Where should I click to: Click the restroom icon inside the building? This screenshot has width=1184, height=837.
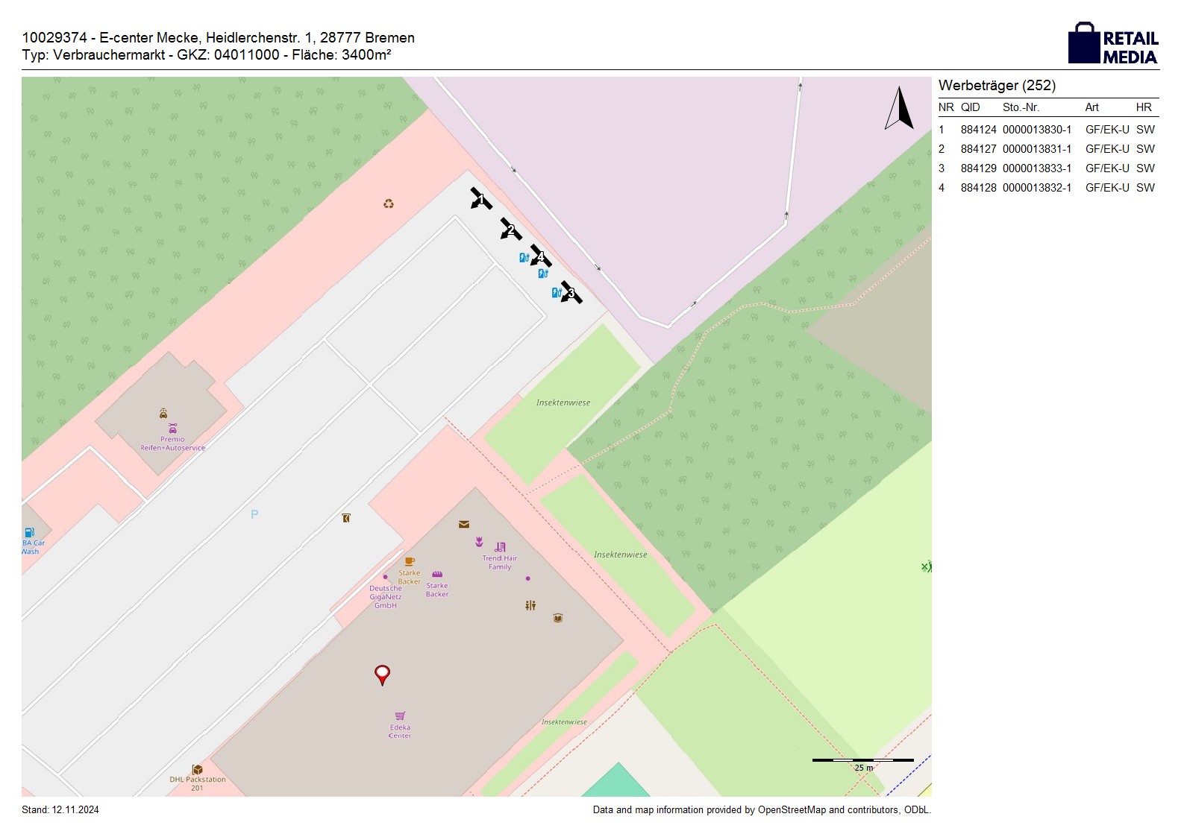coord(530,605)
